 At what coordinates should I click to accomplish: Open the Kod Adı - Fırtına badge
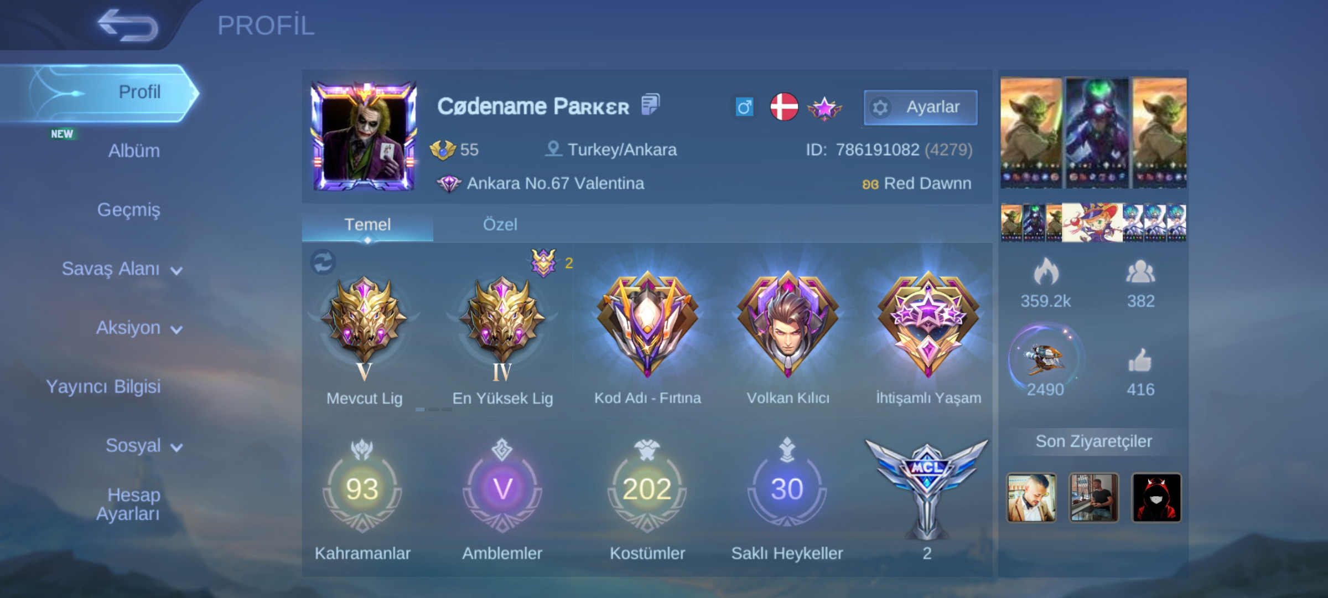click(647, 324)
